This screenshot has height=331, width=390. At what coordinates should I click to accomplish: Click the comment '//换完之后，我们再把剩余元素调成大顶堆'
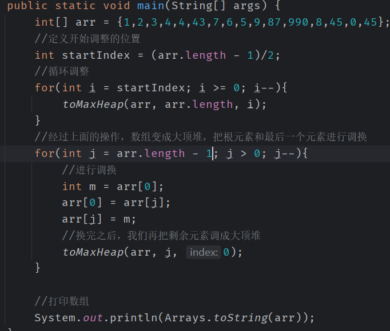click(x=161, y=235)
